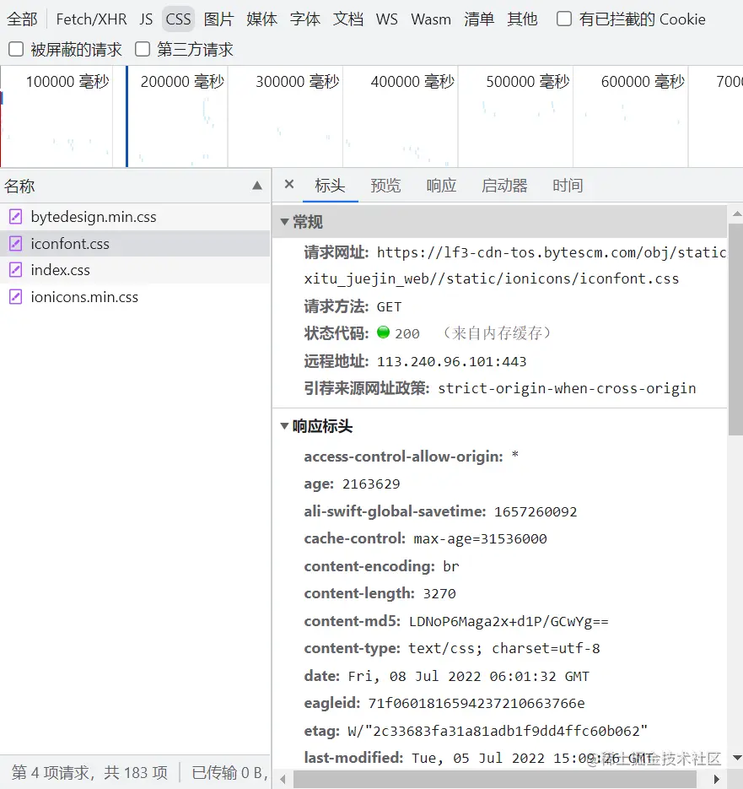Click the vertical scrollbar thumb in headers panel
The image size is (743, 789).
(x=735, y=330)
